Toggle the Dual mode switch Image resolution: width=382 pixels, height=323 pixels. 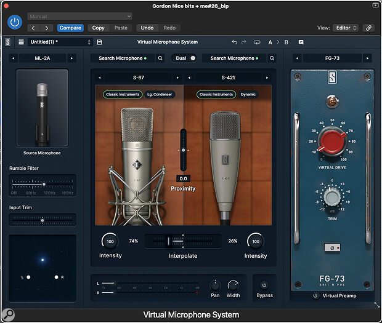tap(185, 58)
